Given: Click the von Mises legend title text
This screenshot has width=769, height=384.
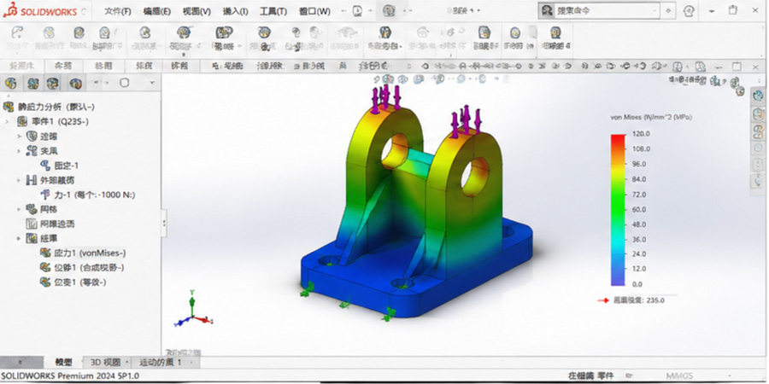Looking at the screenshot, I should click(x=651, y=117).
